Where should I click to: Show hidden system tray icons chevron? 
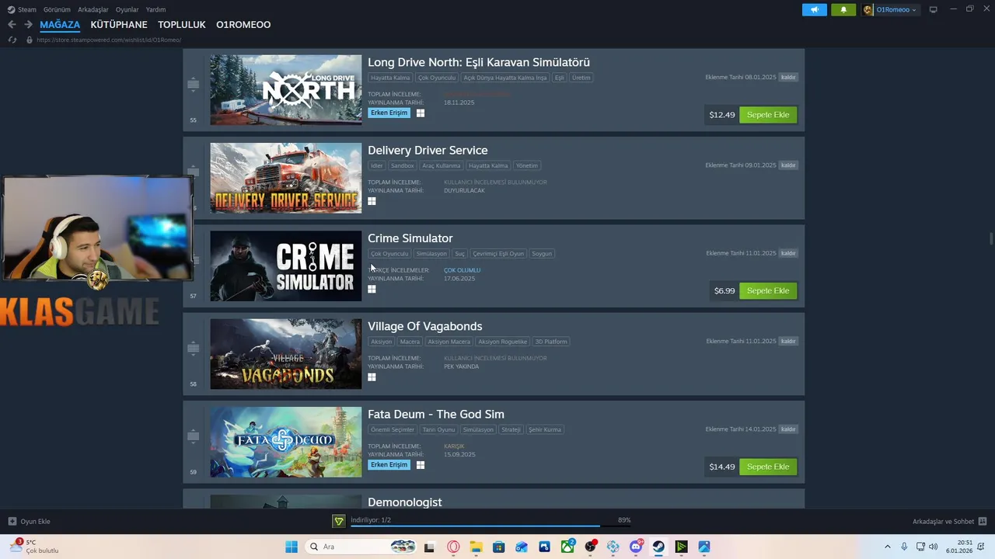(887, 547)
